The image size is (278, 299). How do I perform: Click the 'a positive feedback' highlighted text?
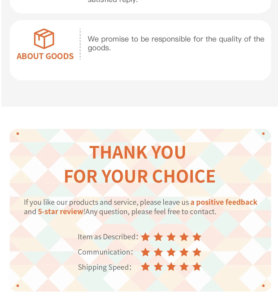click(224, 202)
